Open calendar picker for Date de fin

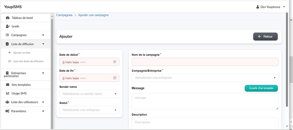(115, 78)
